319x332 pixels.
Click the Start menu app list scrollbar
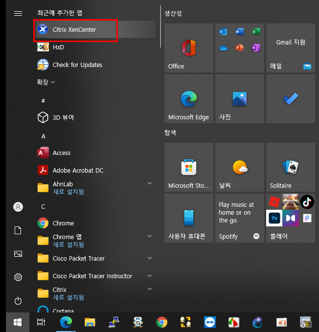tap(160, 26)
